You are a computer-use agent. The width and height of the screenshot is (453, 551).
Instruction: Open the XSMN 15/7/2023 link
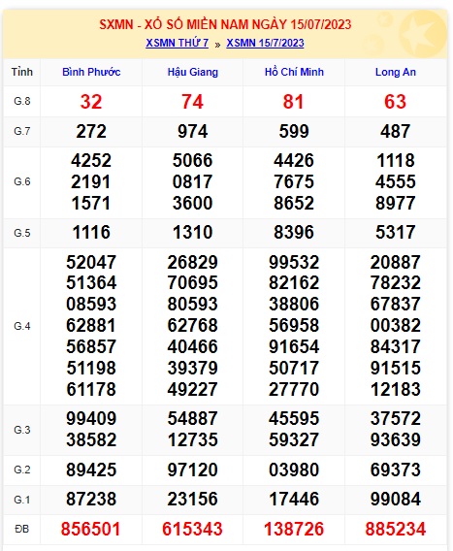coord(265,43)
